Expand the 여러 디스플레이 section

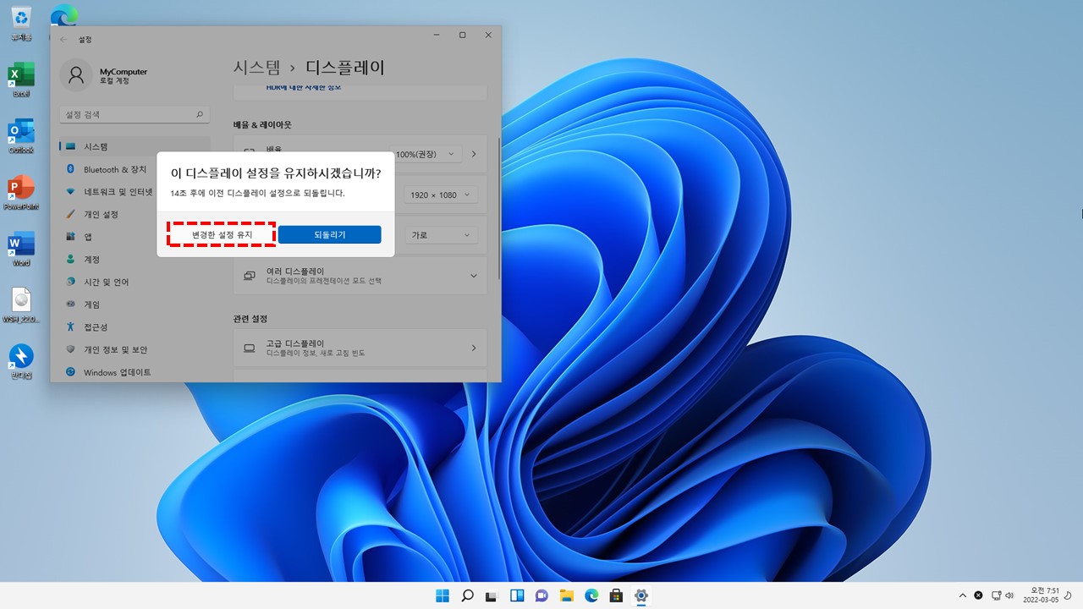pos(360,276)
